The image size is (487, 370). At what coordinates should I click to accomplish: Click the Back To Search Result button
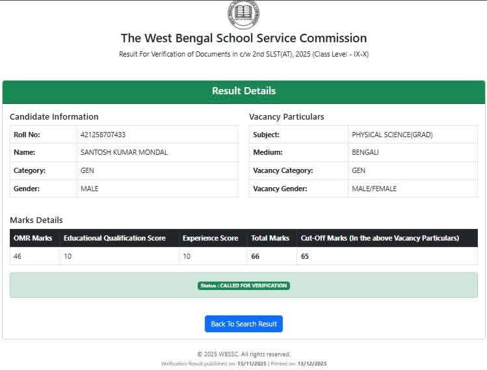pyautogui.click(x=243, y=324)
